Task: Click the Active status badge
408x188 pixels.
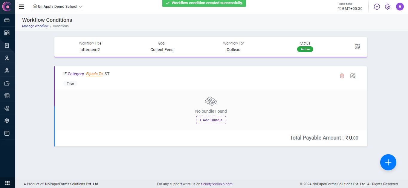Action: [x=305, y=49]
